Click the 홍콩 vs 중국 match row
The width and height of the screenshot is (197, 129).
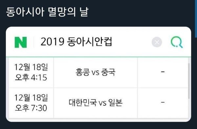98,73
